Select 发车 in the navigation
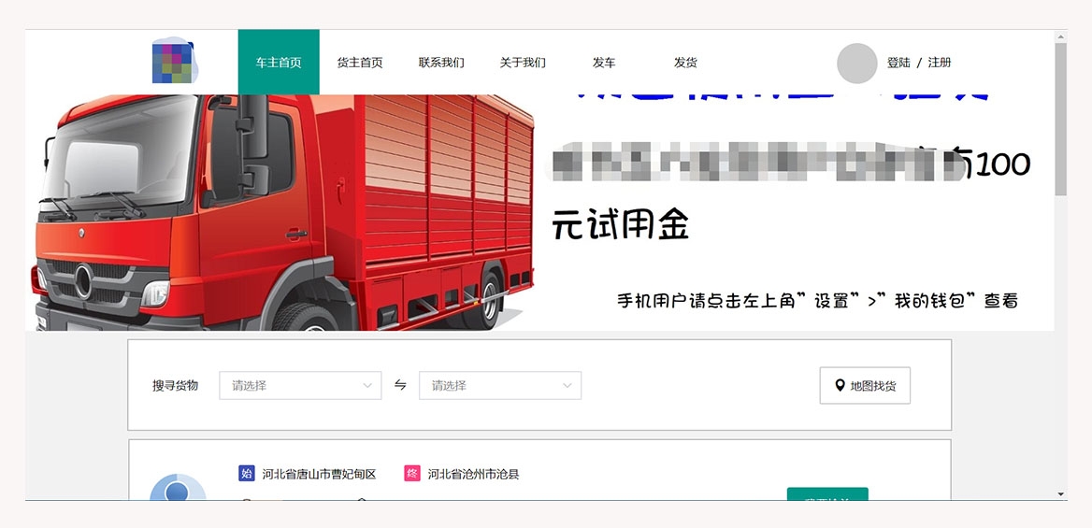 (604, 62)
